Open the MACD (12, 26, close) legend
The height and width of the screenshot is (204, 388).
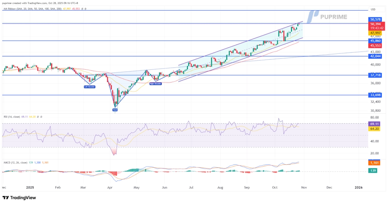tap(14, 162)
